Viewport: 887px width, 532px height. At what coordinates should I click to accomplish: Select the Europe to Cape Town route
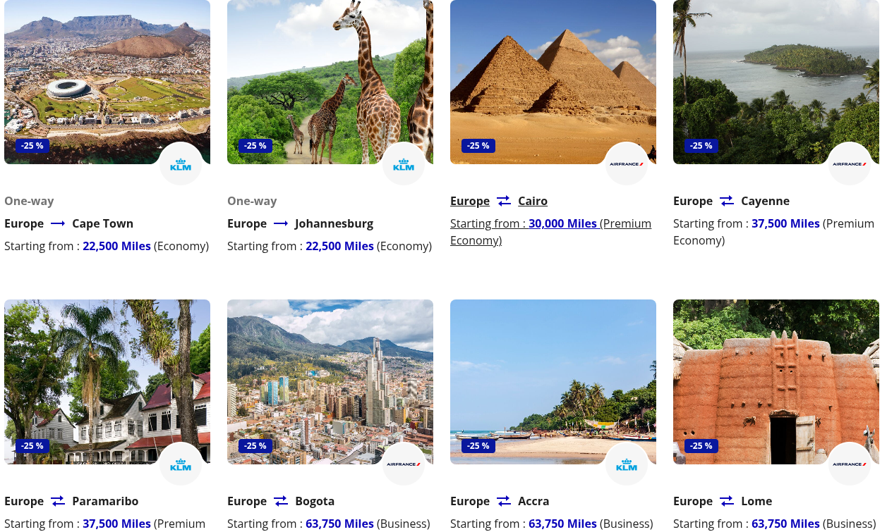tap(68, 223)
